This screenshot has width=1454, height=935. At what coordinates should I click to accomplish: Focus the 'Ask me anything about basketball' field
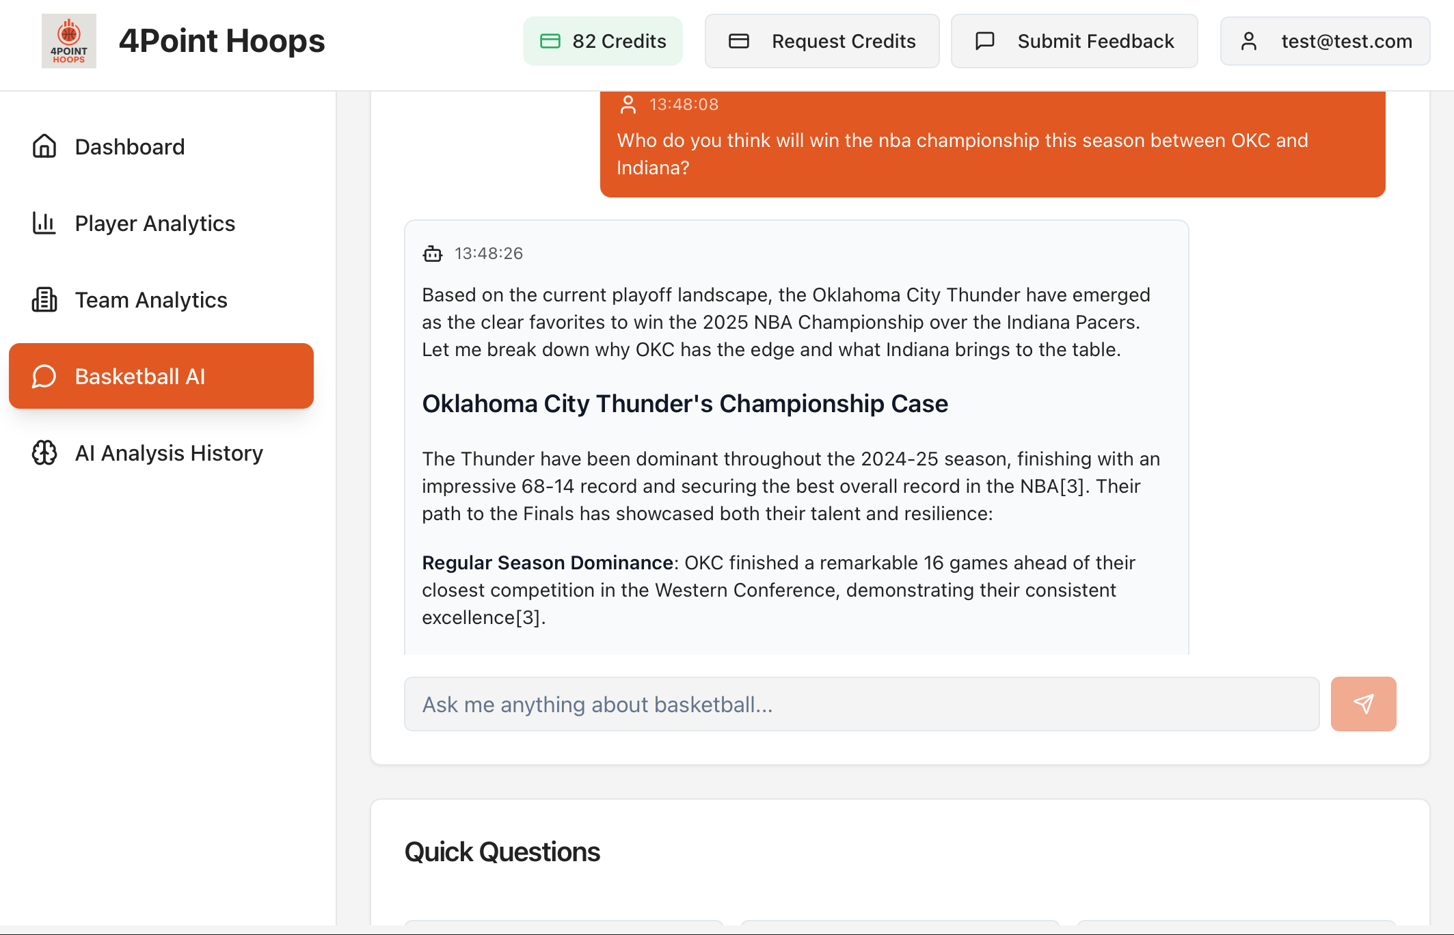(x=861, y=704)
